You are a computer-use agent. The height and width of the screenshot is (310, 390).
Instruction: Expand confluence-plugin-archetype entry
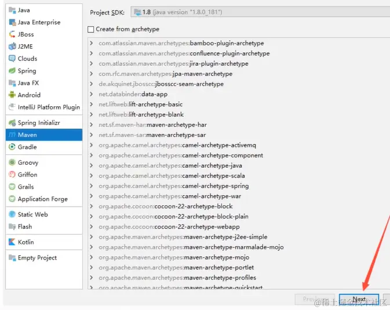coord(92,53)
